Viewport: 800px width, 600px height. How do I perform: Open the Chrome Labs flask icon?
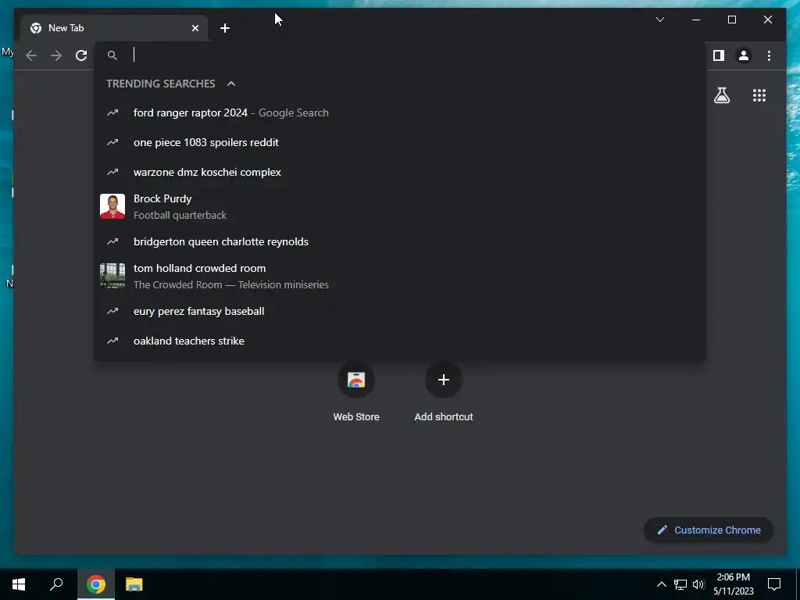[x=721, y=95]
